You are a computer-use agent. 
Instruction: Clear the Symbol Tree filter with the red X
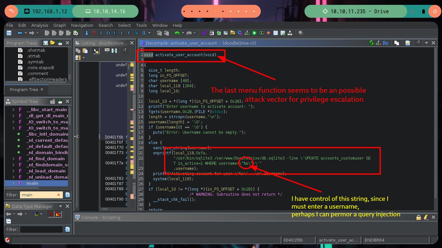(59, 195)
